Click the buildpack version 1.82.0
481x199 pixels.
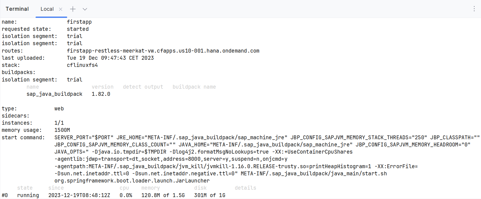click(101, 94)
